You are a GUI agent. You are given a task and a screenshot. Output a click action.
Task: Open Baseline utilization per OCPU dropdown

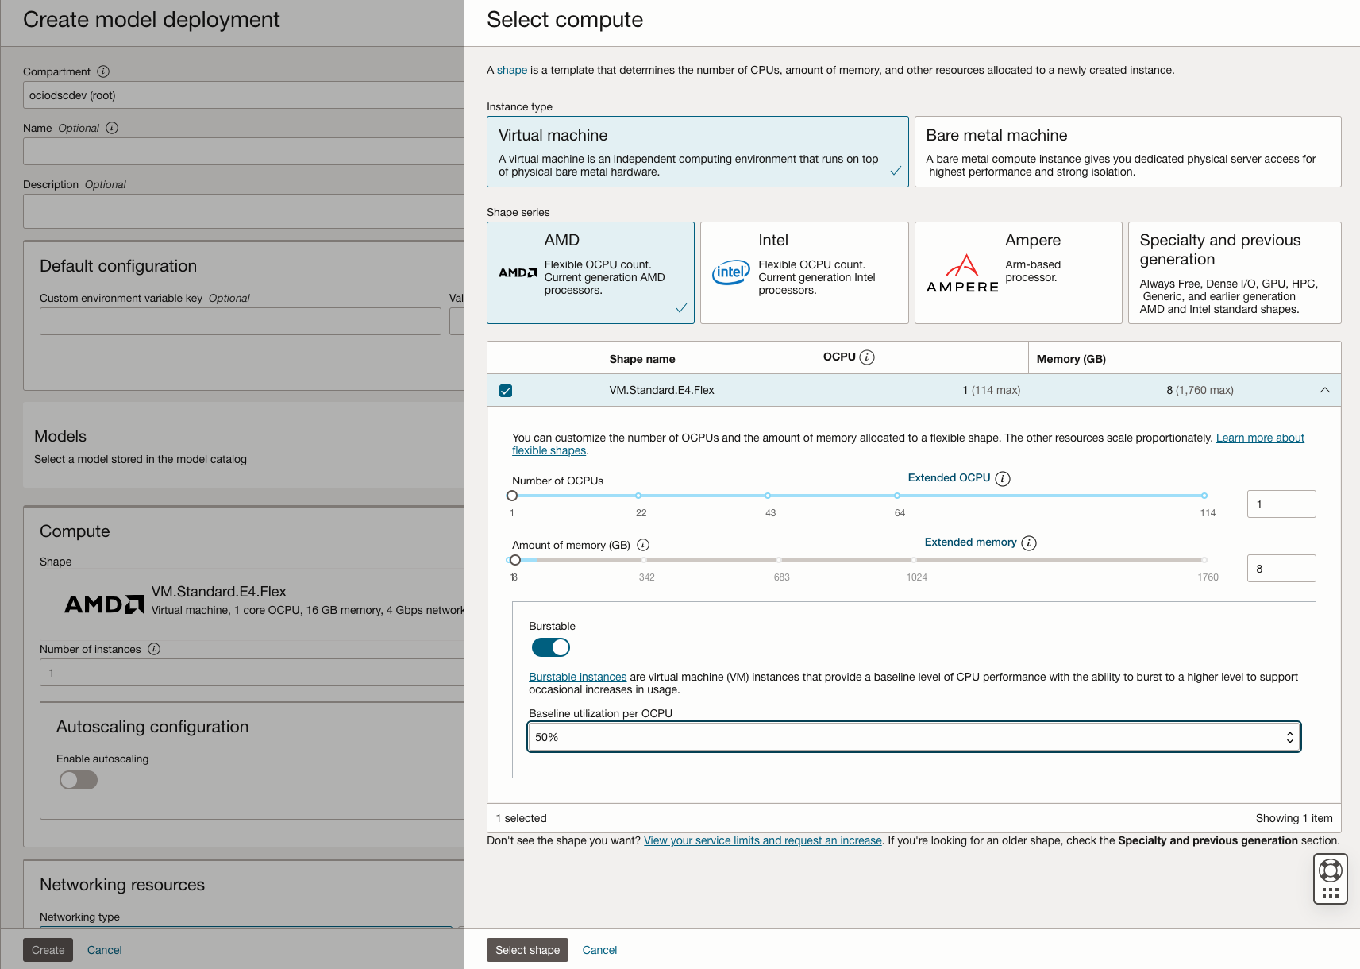click(913, 737)
